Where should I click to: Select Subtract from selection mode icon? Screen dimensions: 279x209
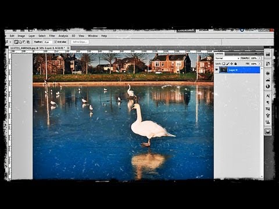click(x=24, y=42)
